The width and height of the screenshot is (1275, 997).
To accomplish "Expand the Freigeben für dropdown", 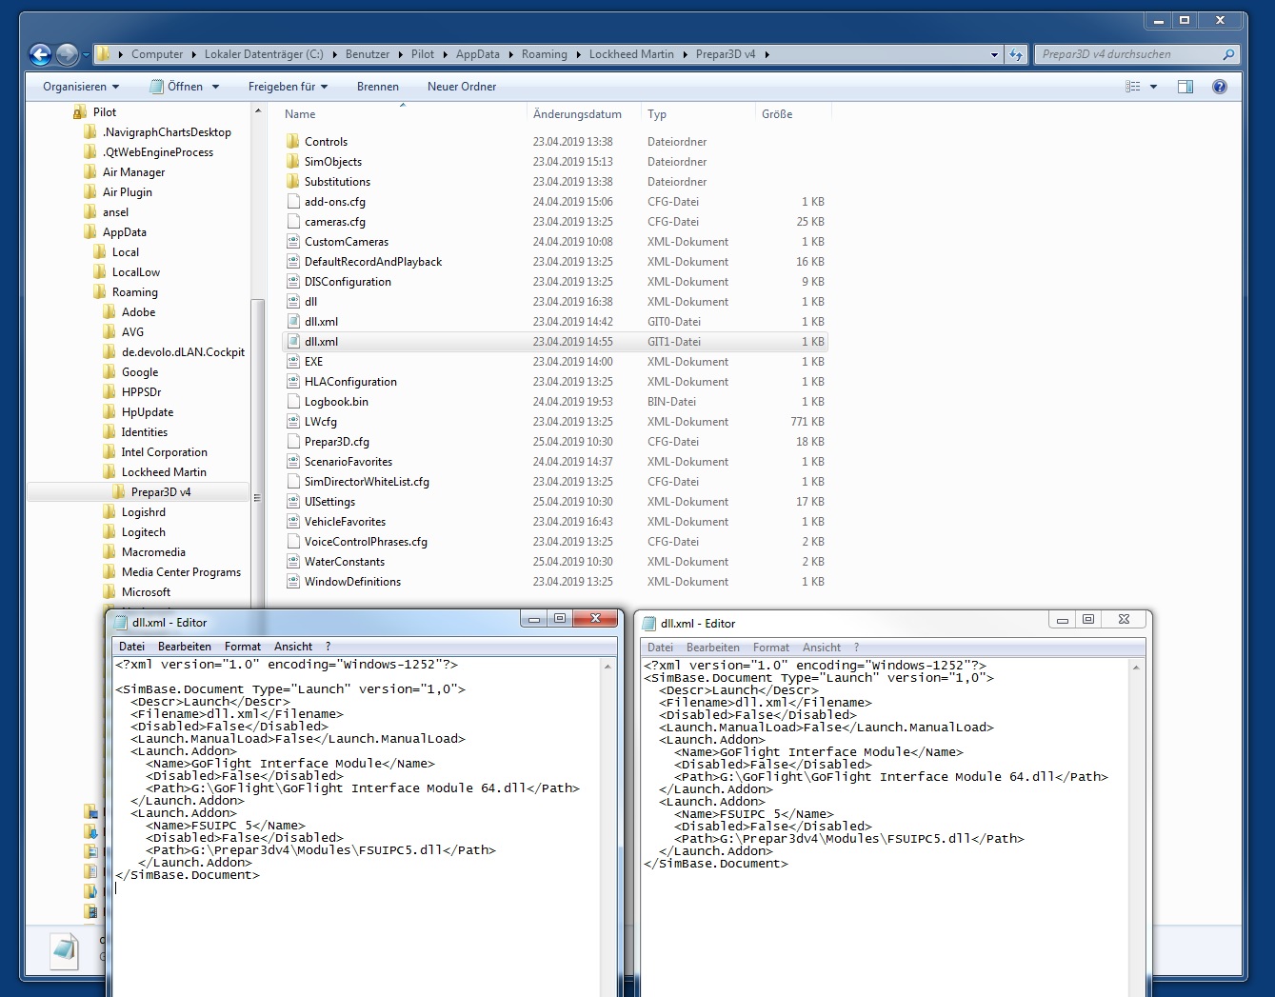I will [x=288, y=87].
